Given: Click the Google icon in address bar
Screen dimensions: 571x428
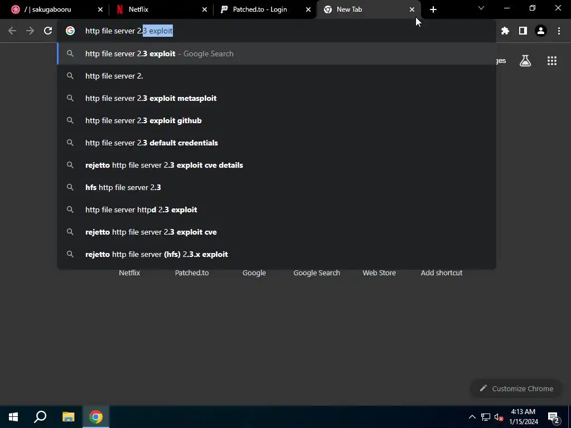Looking at the screenshot, I should (x=70, y=31).
